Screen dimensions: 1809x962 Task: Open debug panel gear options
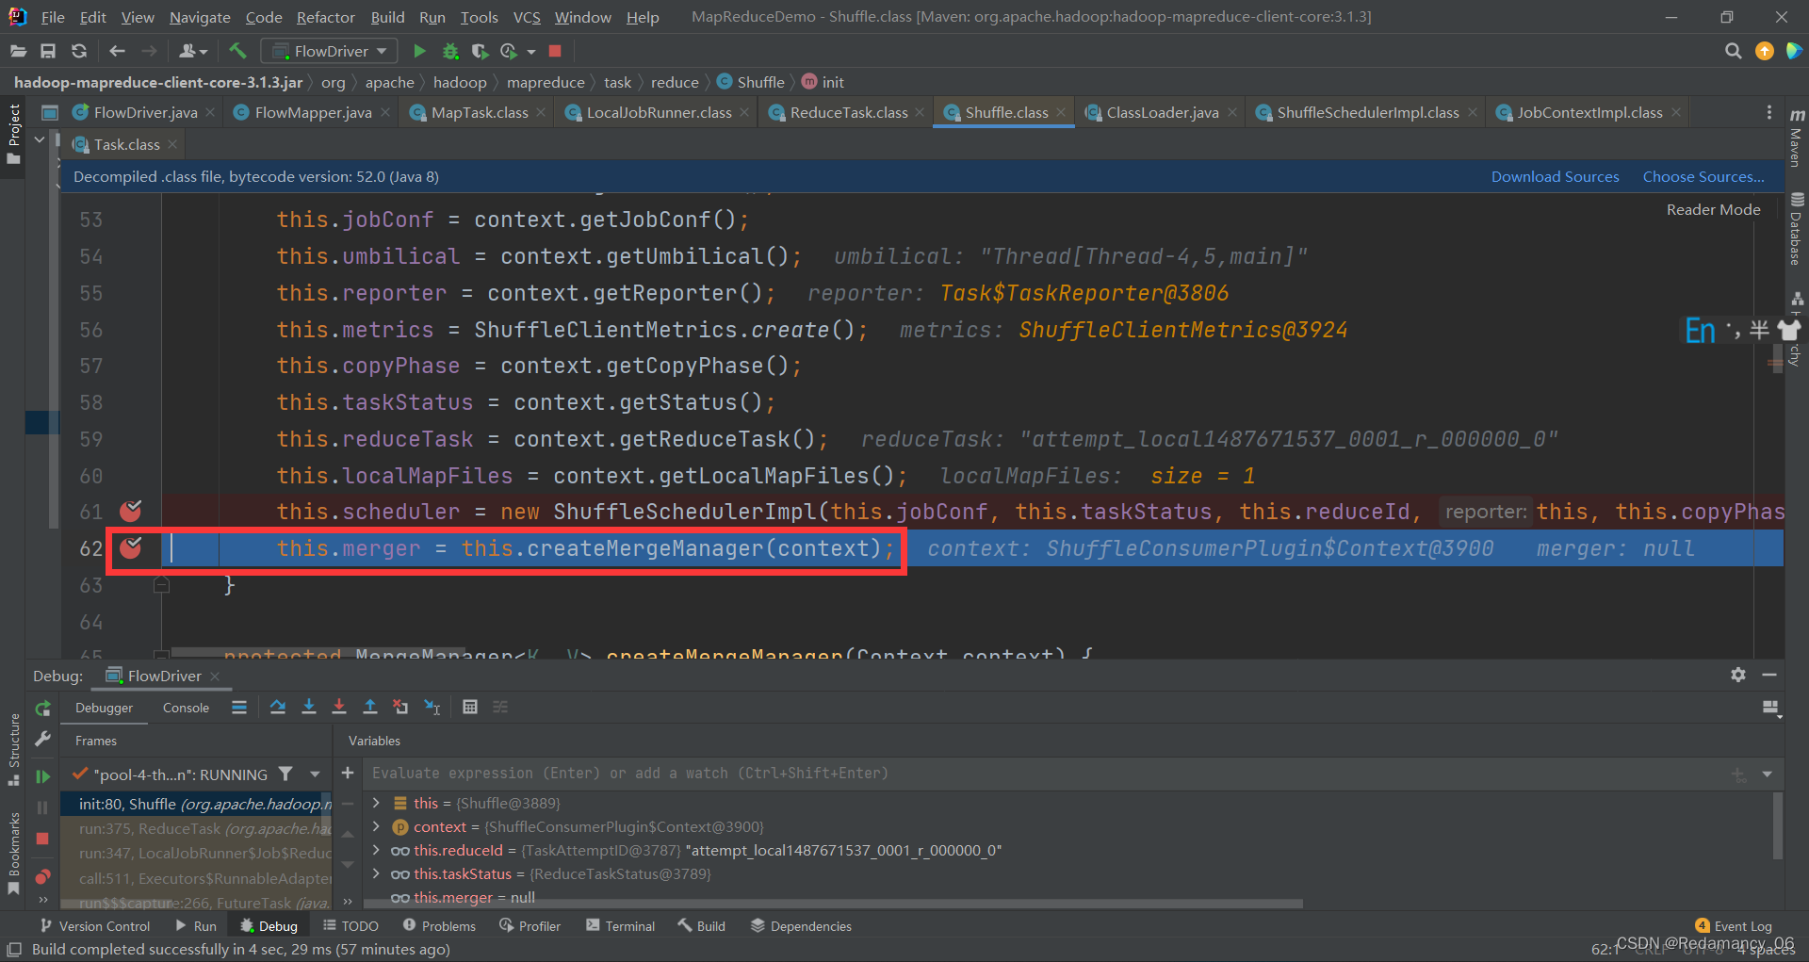1738,675
